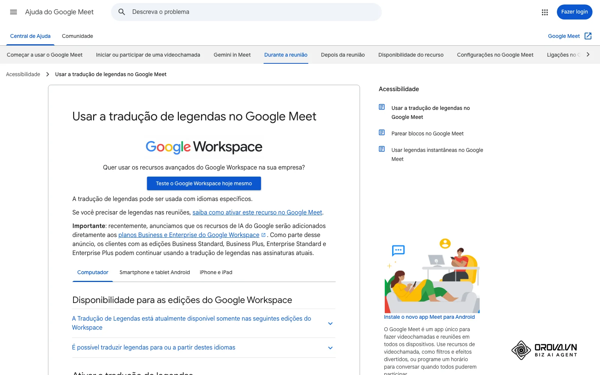Click the article icon beside 'Usar a tradução de legendas'

click(382, 107)
